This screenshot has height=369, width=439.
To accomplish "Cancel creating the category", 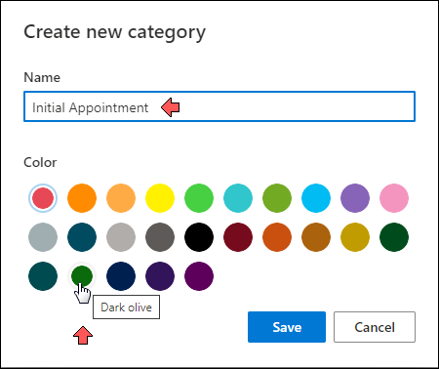I will 375,327.
